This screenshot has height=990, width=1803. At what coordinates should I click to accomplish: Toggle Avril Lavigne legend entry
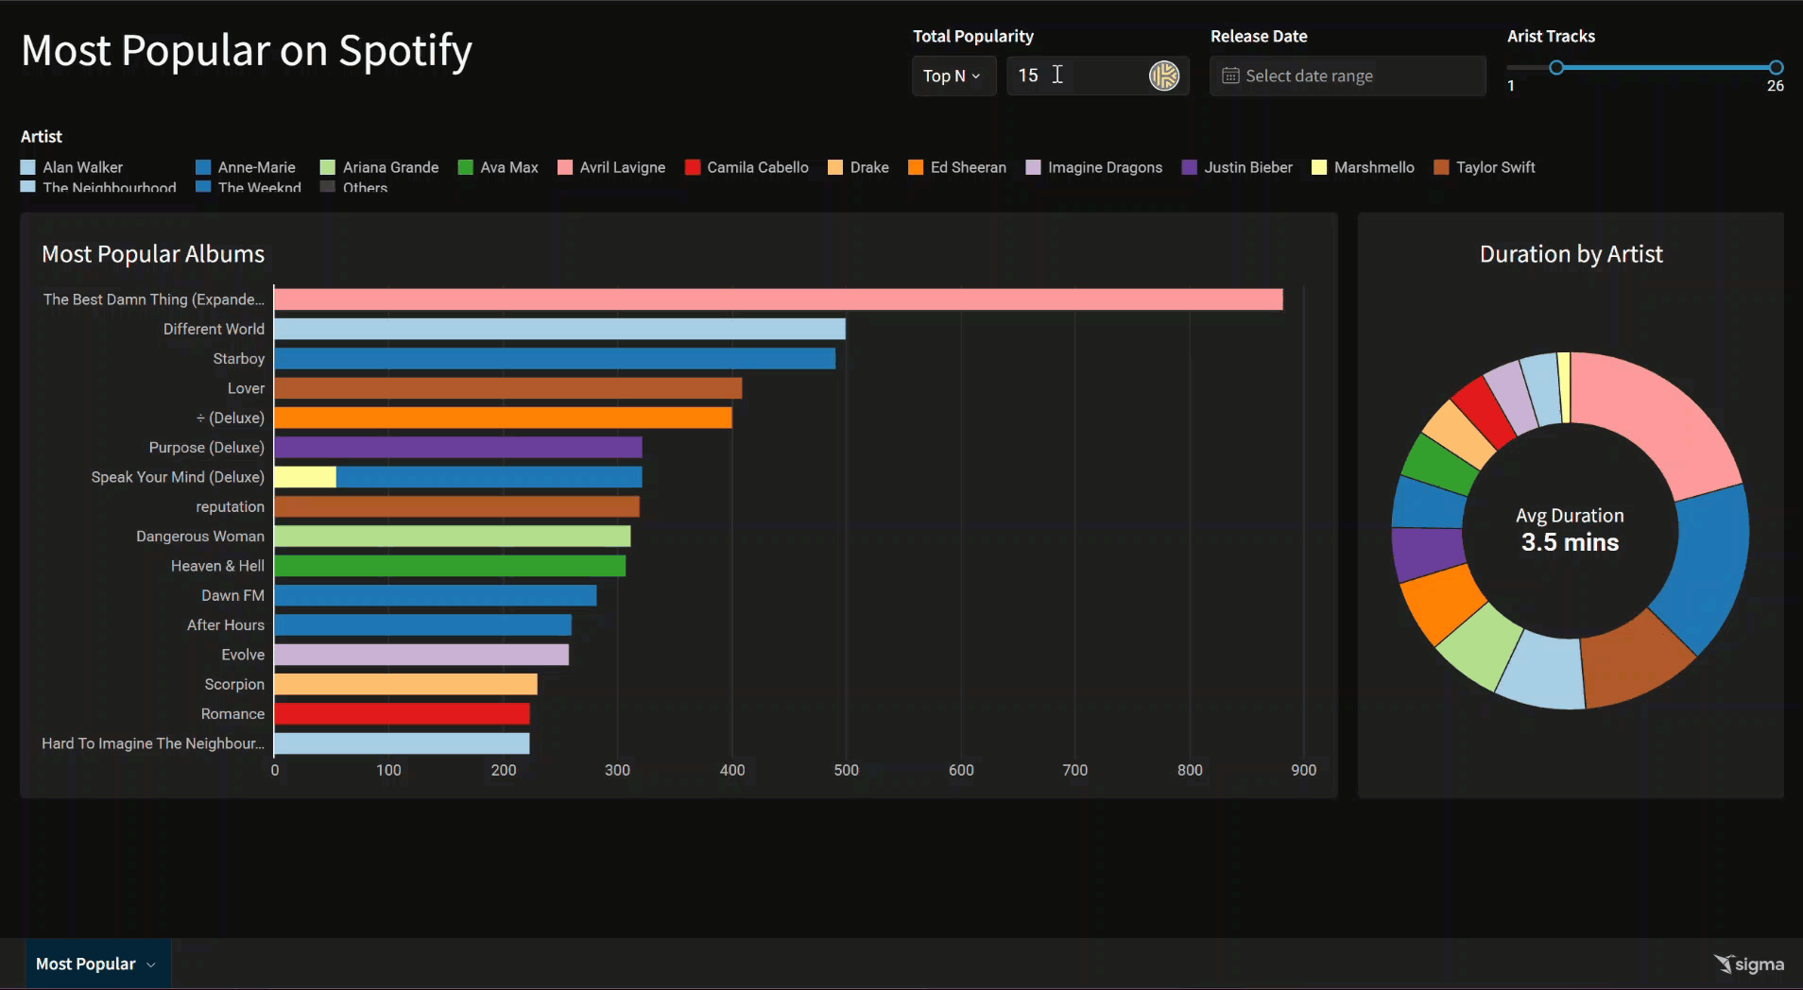[x=622, y=167]
